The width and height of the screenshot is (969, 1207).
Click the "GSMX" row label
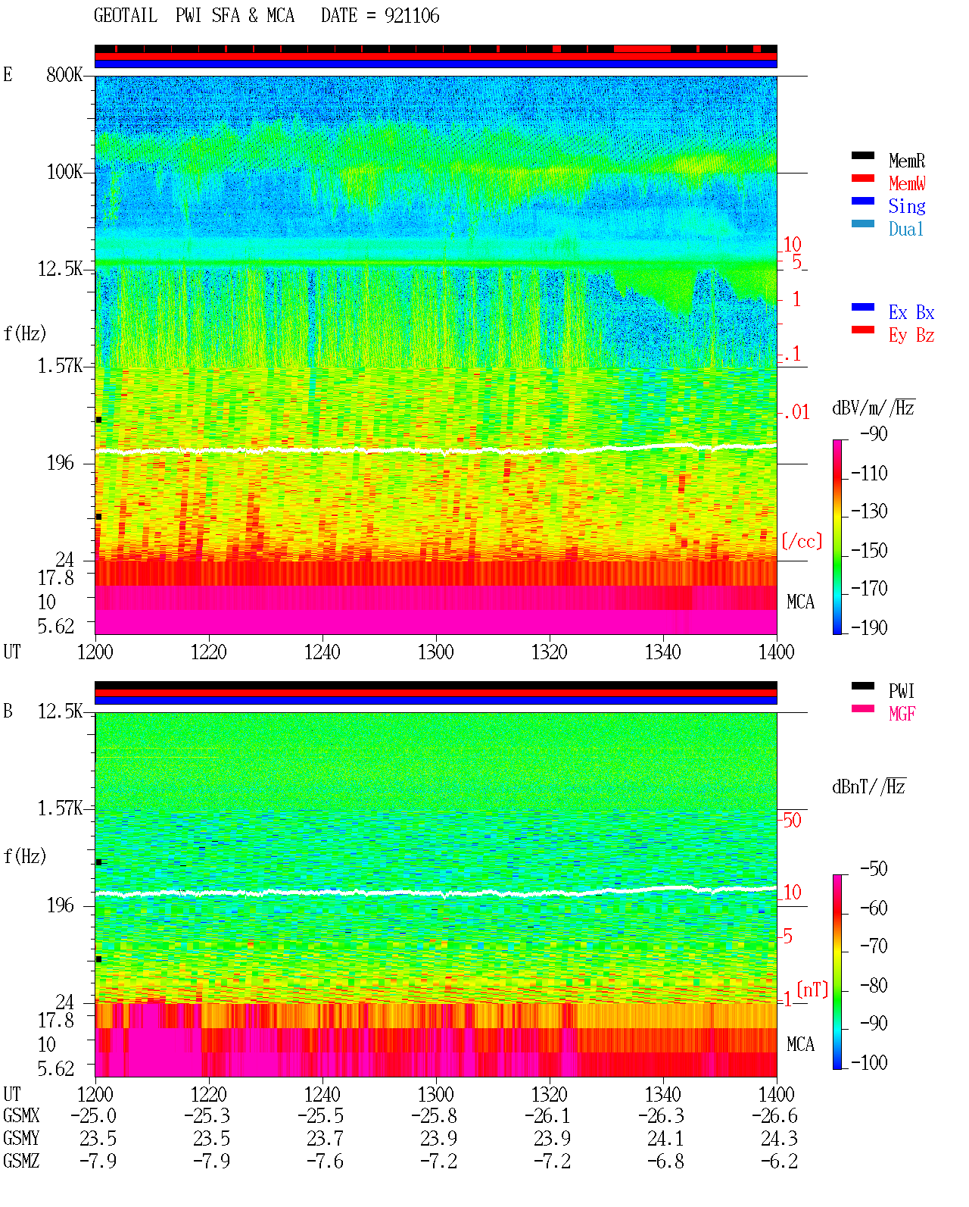[21, 1115]
